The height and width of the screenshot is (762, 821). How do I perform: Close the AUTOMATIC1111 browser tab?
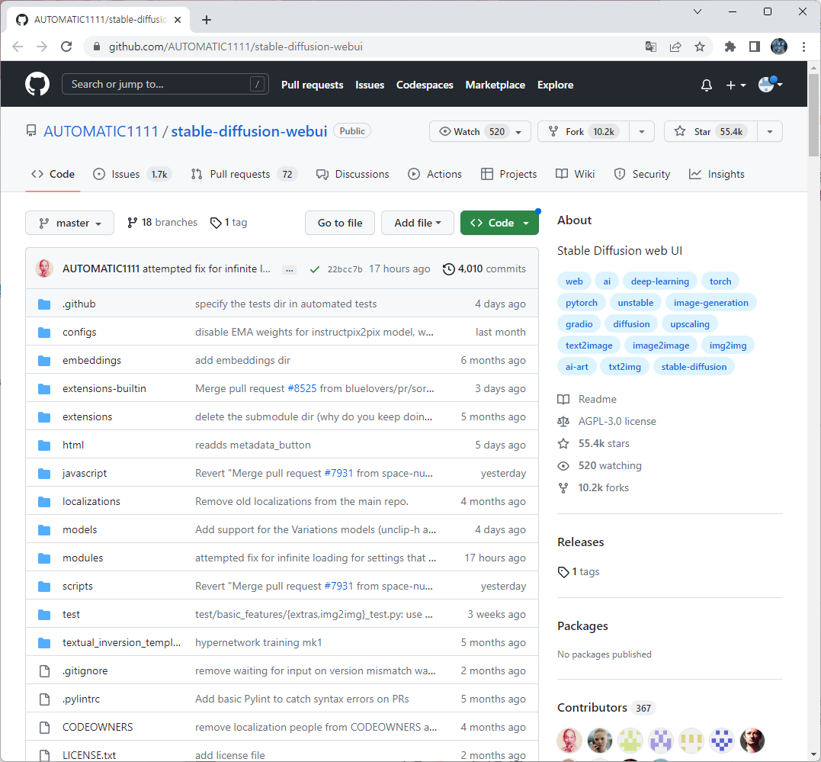coord(178,20)
